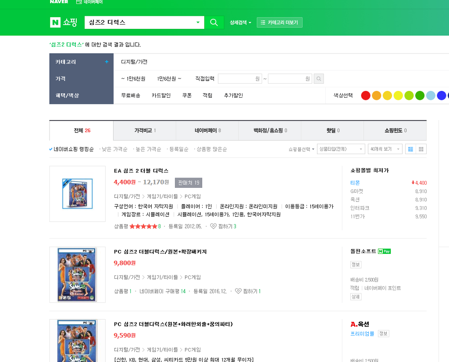This screenshot has width=449, height=362.
Task: Open thumbnail of 9,800원 심즈2 product
Action: (x=77, y=275)
